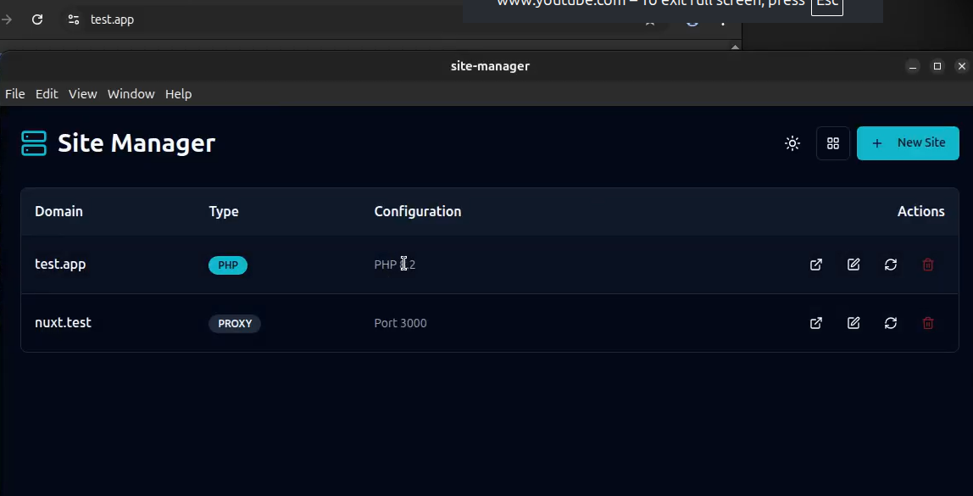Toggle light theme with sun icon
Screen dimensions: 973x496
pos(792,143)
